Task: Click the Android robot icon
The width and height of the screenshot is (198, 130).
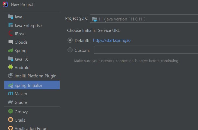Action: [x=11, y=67]
